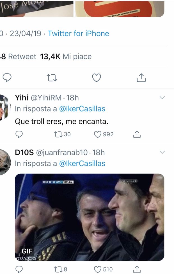Open the Twitter for iPhone link

[78, 34]
